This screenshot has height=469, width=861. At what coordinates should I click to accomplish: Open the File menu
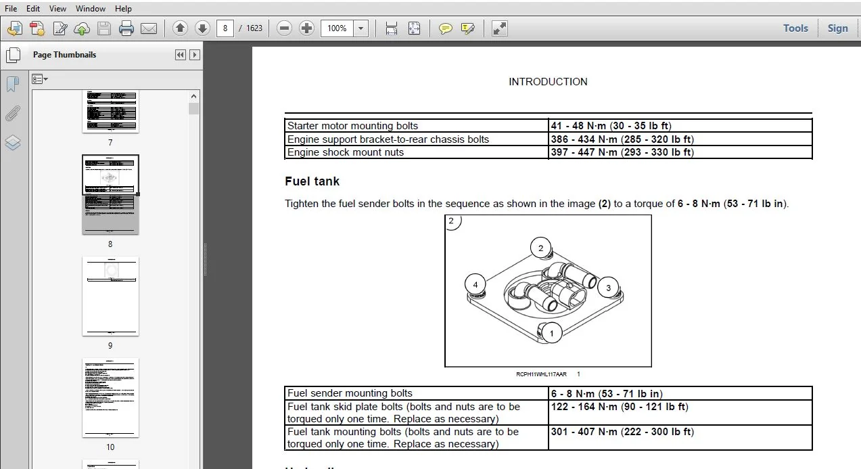(11, 9)
